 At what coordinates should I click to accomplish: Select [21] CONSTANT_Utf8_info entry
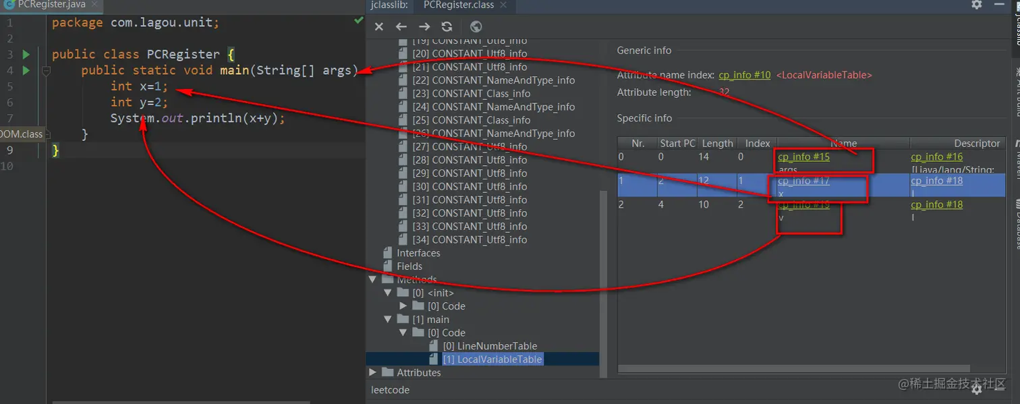[x=470, y=67]
